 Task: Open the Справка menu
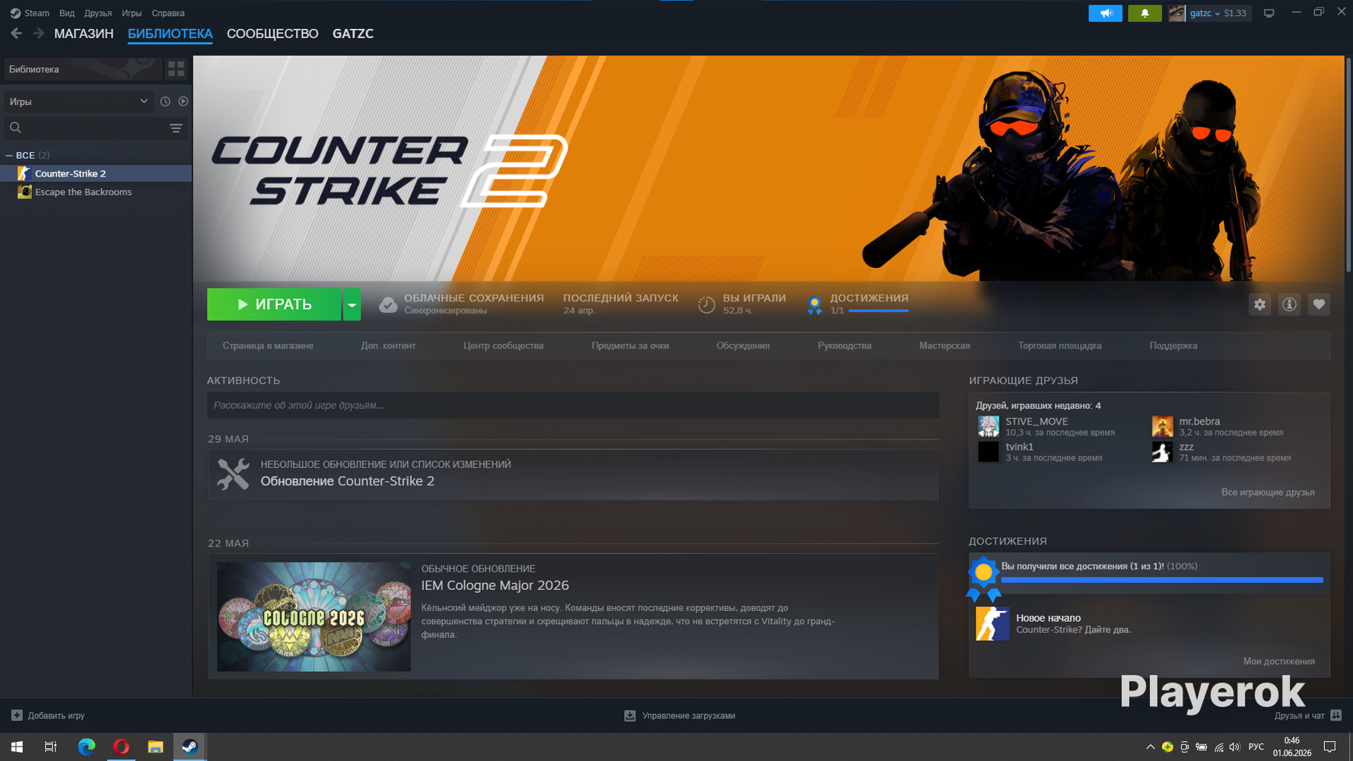(x=168, y=13)
